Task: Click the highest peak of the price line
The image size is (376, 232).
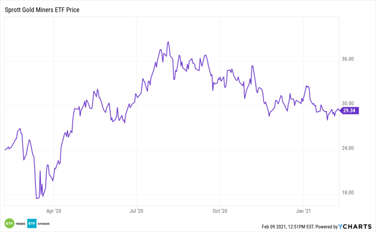Action: [168, 42]
